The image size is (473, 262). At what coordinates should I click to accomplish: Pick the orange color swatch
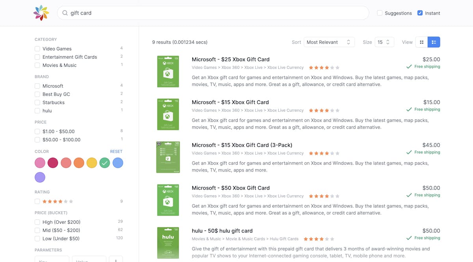79,163
